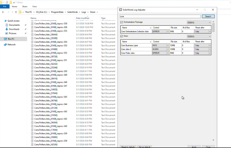Open Reset after dropdown for Core Orchestrators Collector Jobs
This screenshot has height=148, width=231.
pos(203,31)
